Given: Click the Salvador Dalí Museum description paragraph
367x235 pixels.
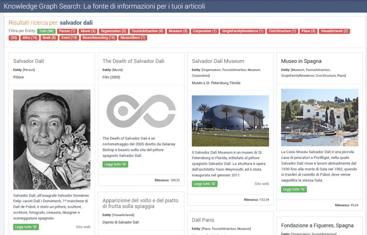Looking at the screenshot, I should [229, 164].
